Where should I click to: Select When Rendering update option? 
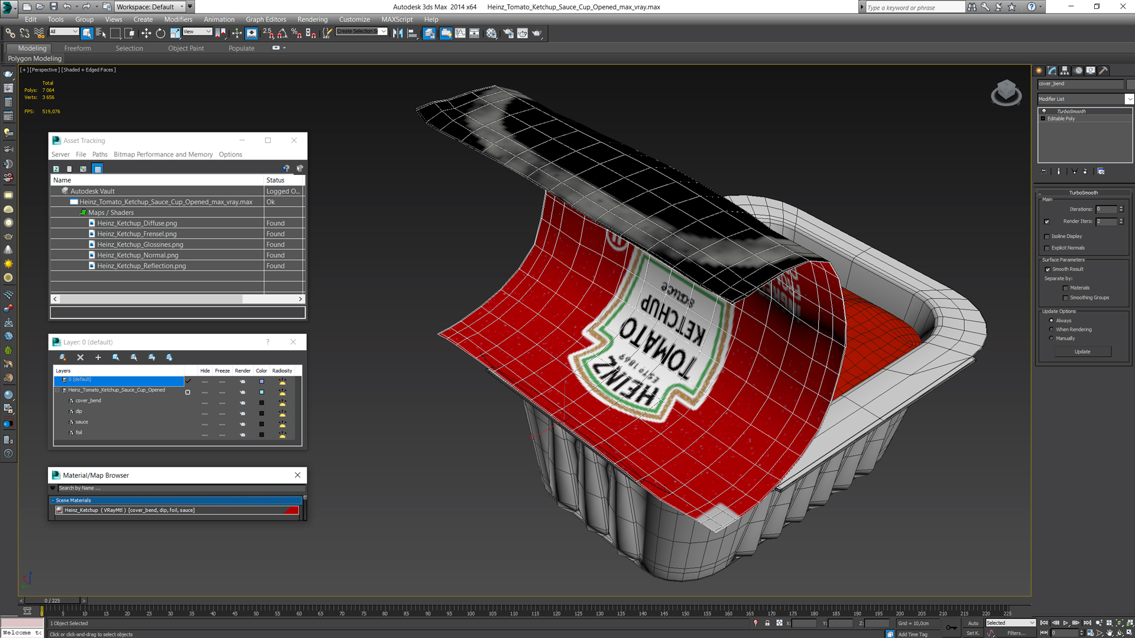coord(1051,330)
